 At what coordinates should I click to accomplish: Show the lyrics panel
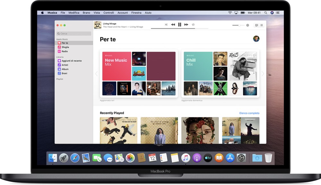click(x=256, y=25)
